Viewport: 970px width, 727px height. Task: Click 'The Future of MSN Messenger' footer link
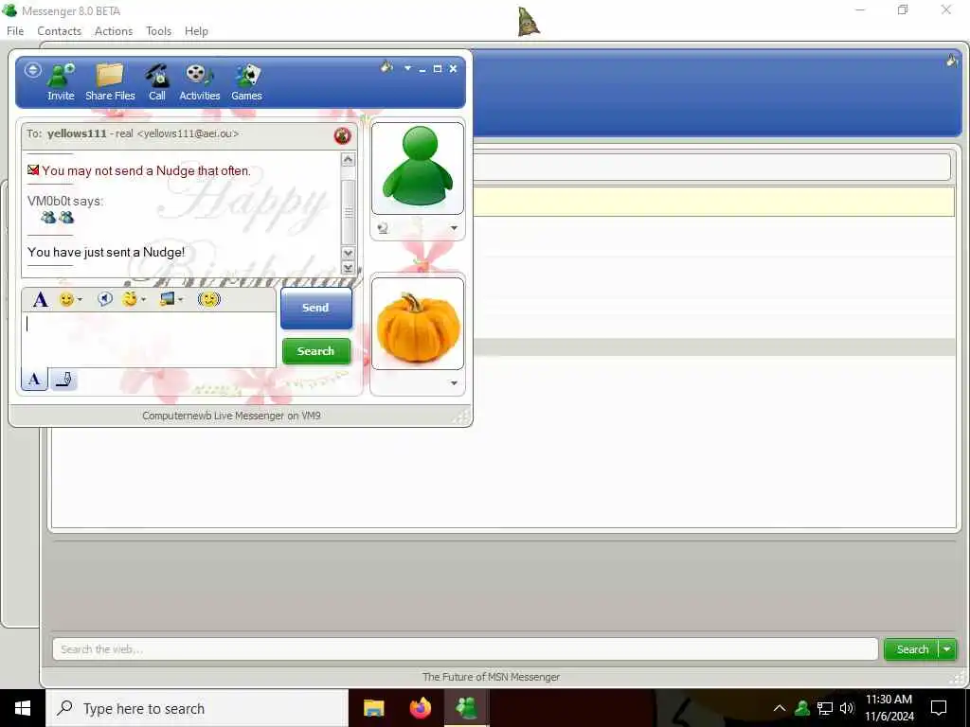(492, 677)
